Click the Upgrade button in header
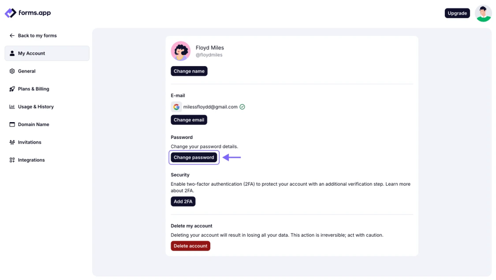Viewport: 496px width, 280px height. pos(457,13)
